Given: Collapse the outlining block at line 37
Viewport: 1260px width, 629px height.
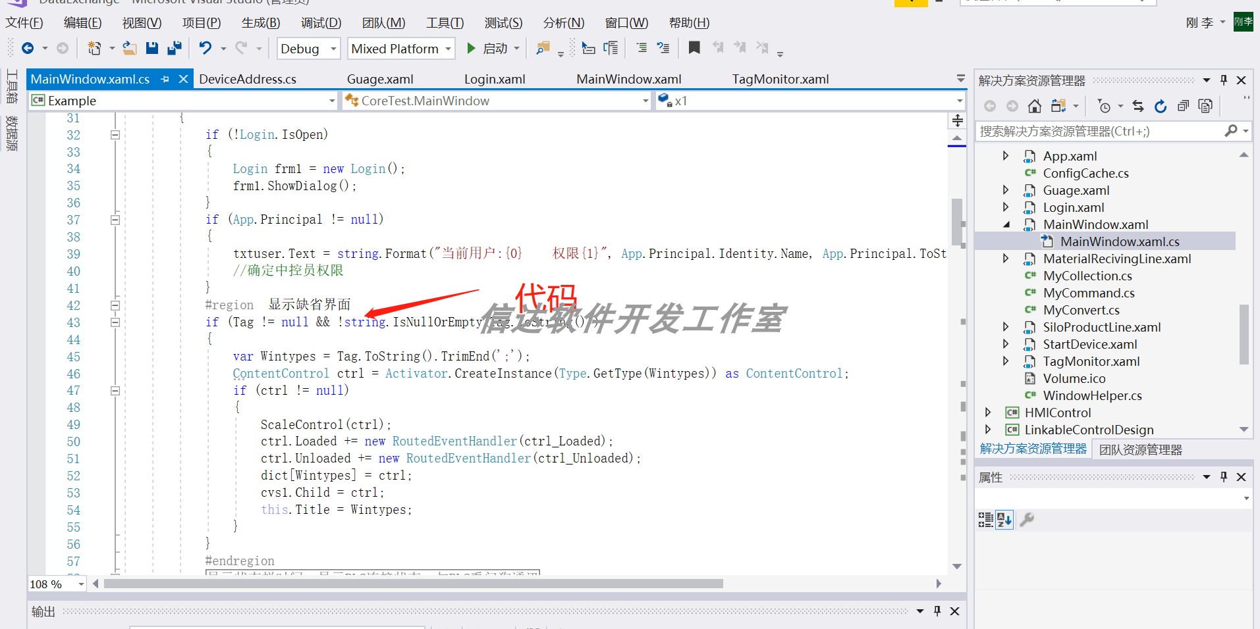Looking at the screenshot, I should (115, 220).
